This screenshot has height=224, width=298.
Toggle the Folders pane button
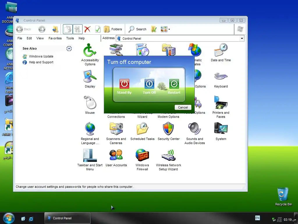coord(113,29)
